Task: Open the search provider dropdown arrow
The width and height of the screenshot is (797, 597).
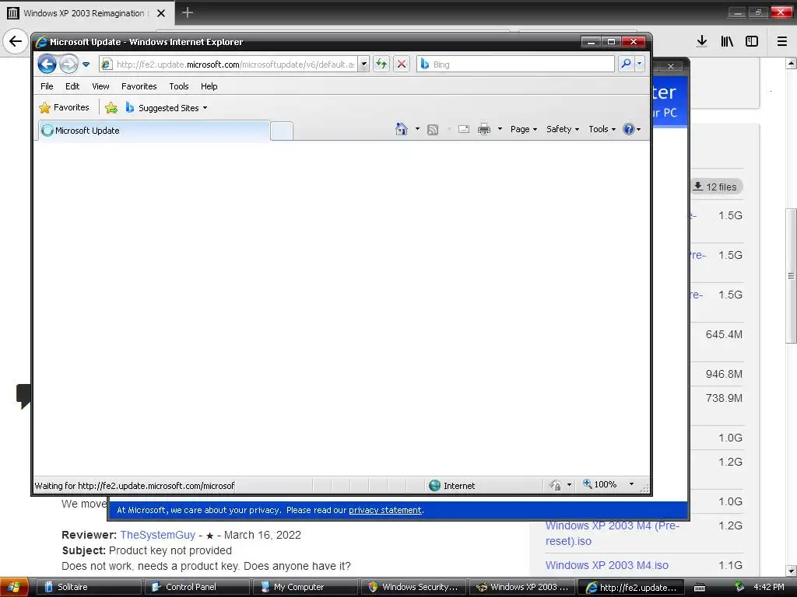Action: 640,64
